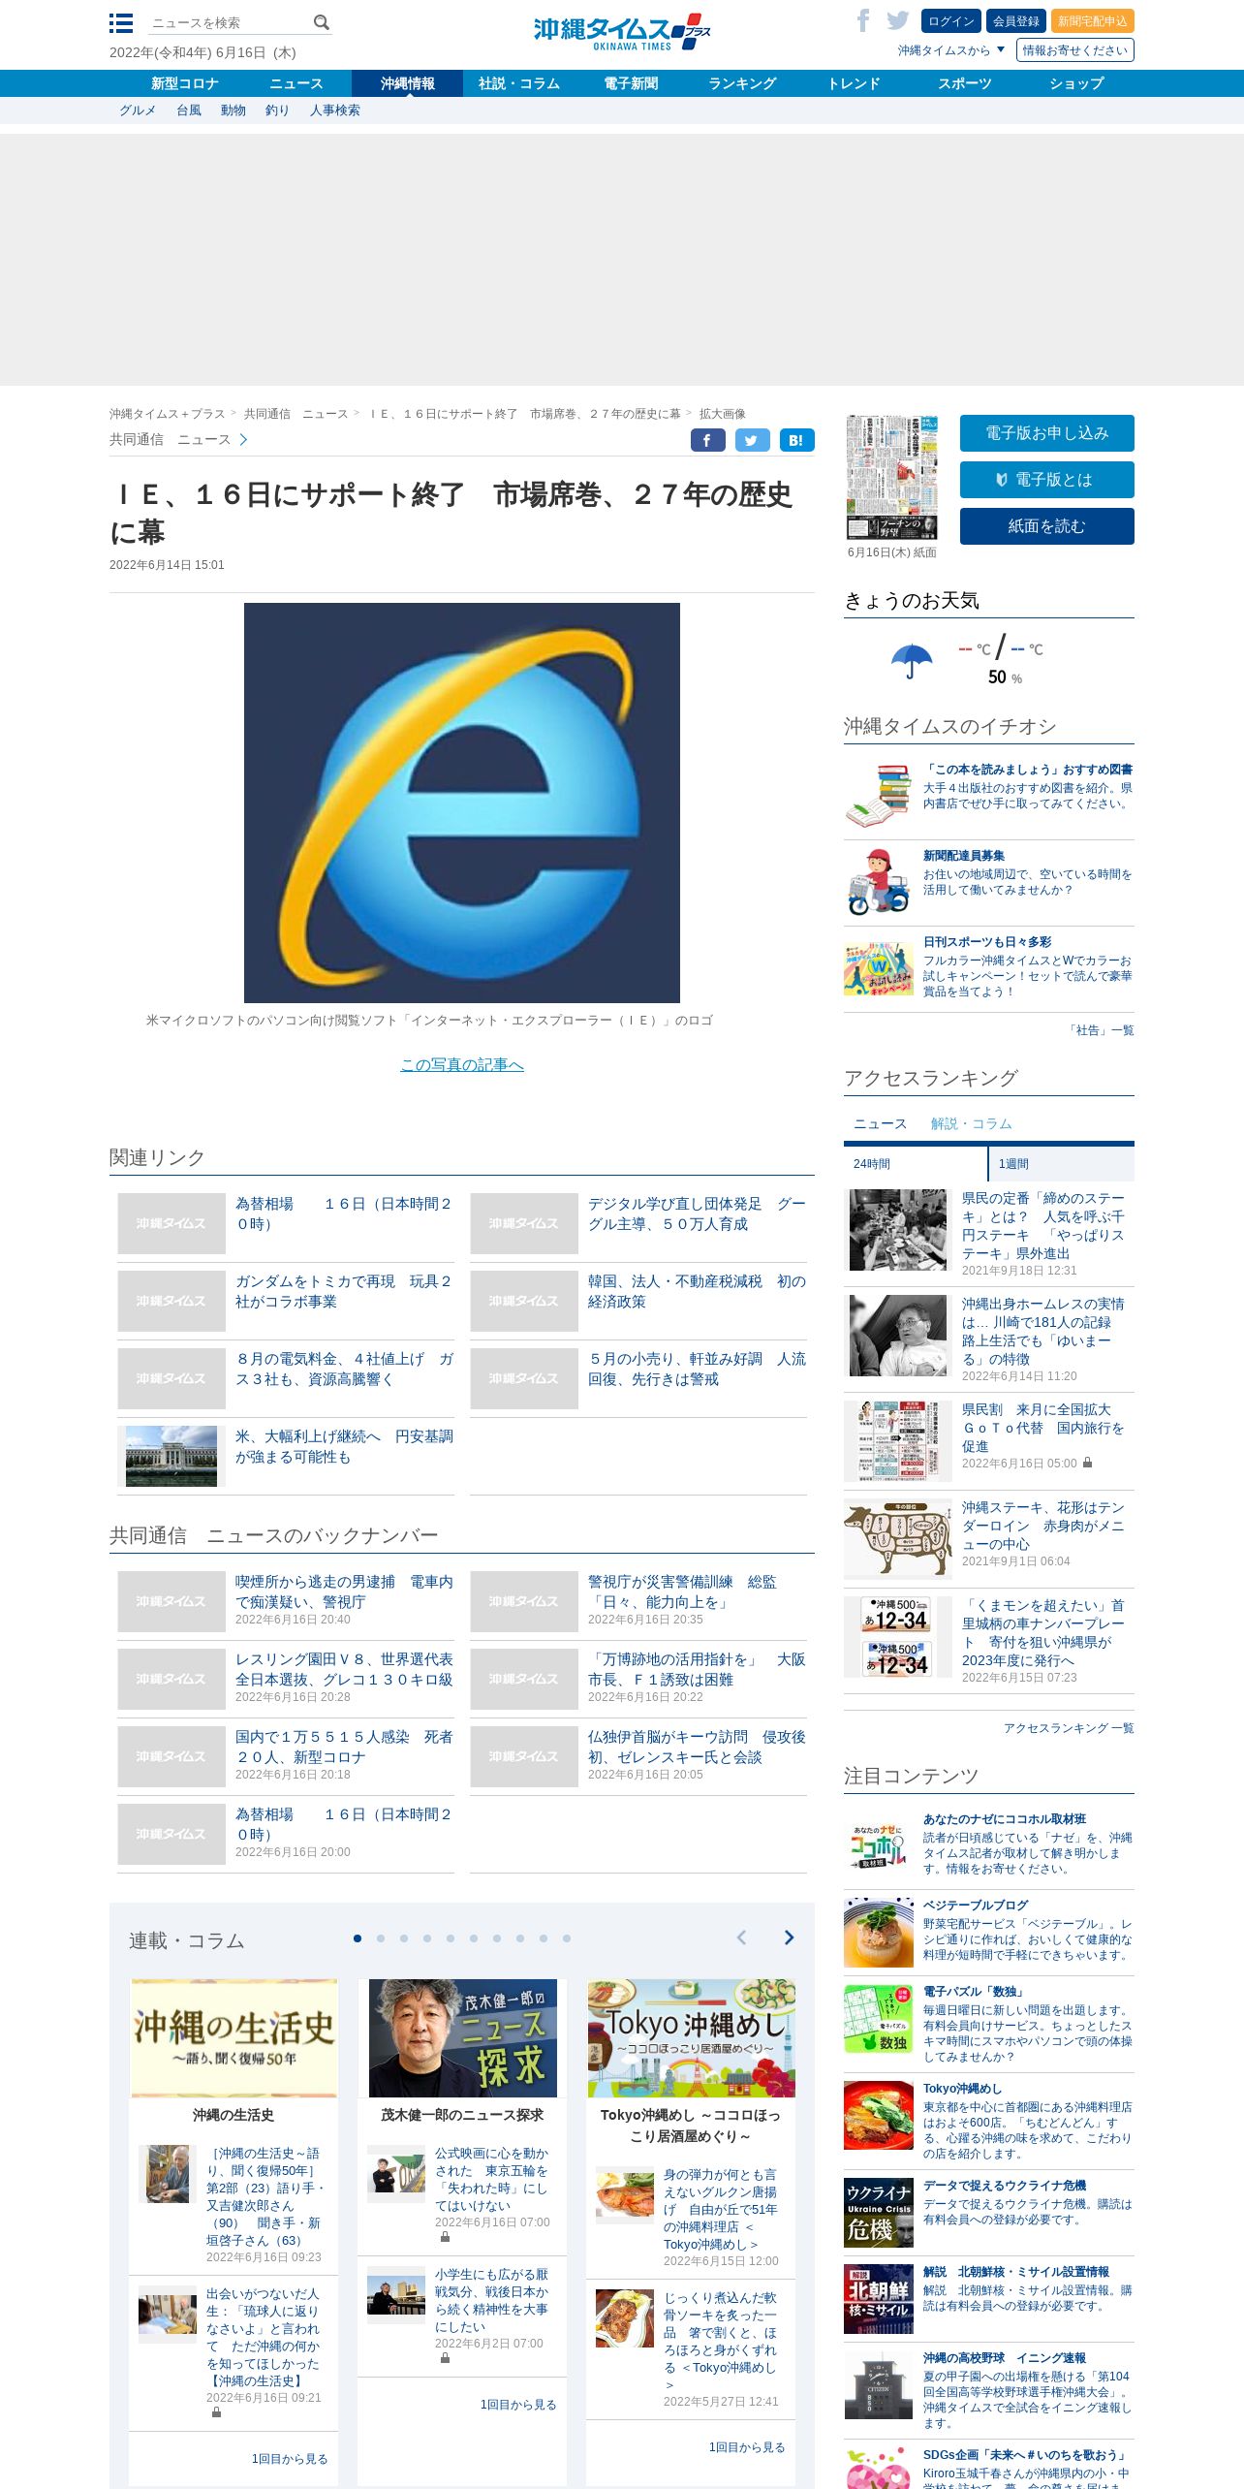Click 情報お寄せください button
Viewport: 1244px width, 2489px height.
click(x=1075, y=50)
